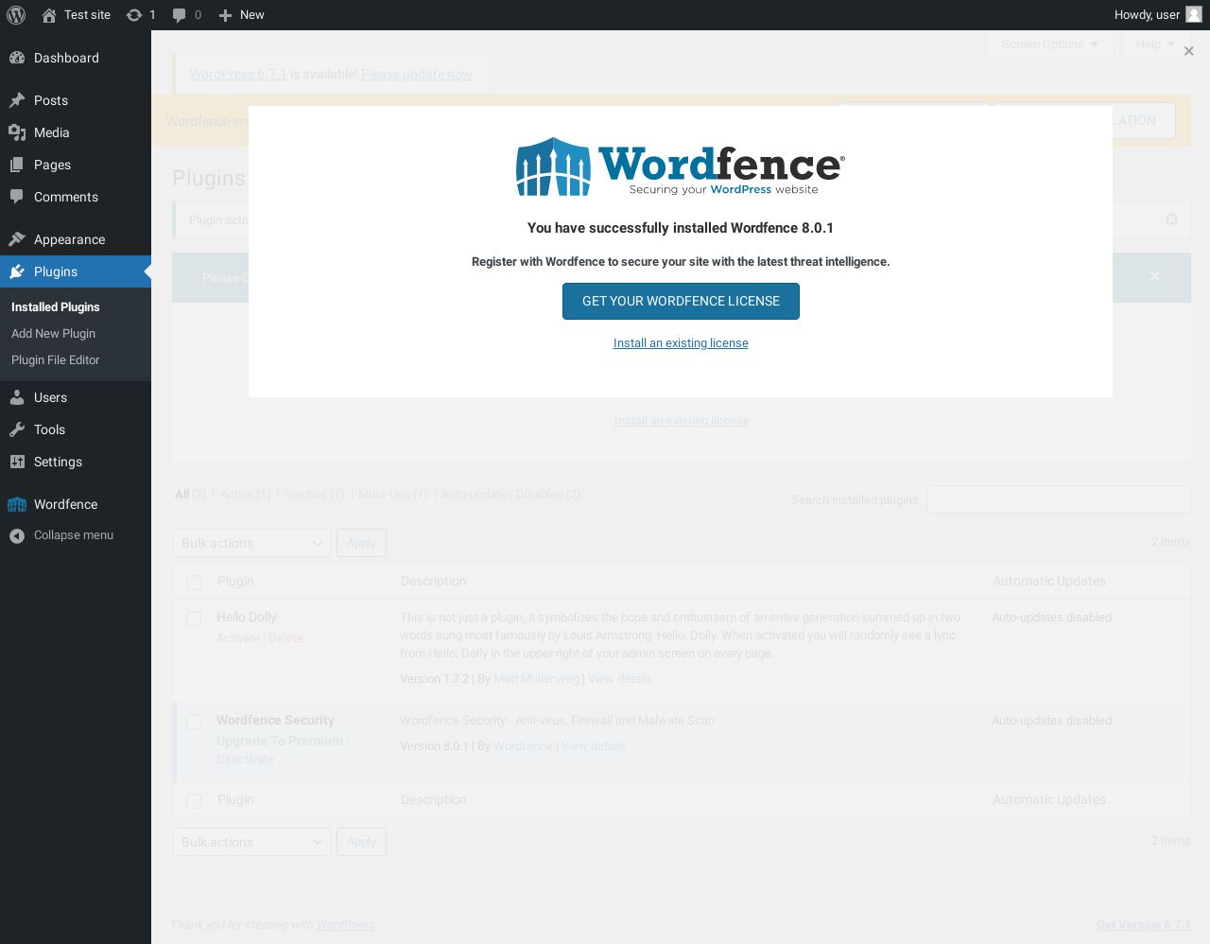Check the Hello Dolly plugin checkbox
Screen dimensions: 1210x944
point(194,619)
